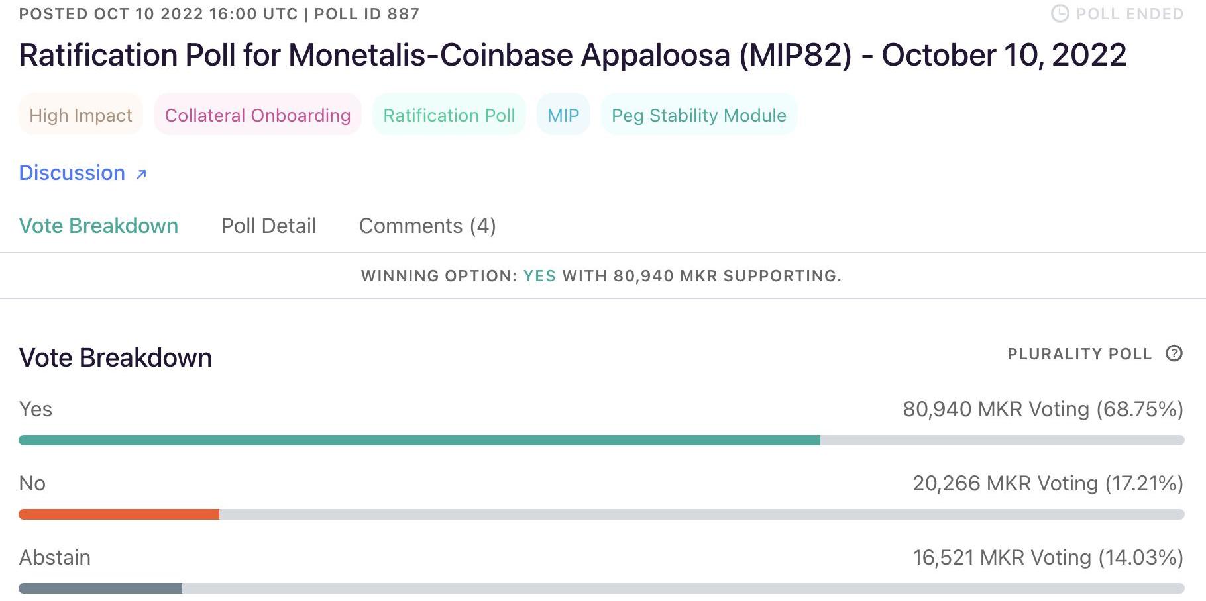1206x601 pixels.
Task: Click the 20,266 MKR Voting No result
Action: click(1048, 483)
